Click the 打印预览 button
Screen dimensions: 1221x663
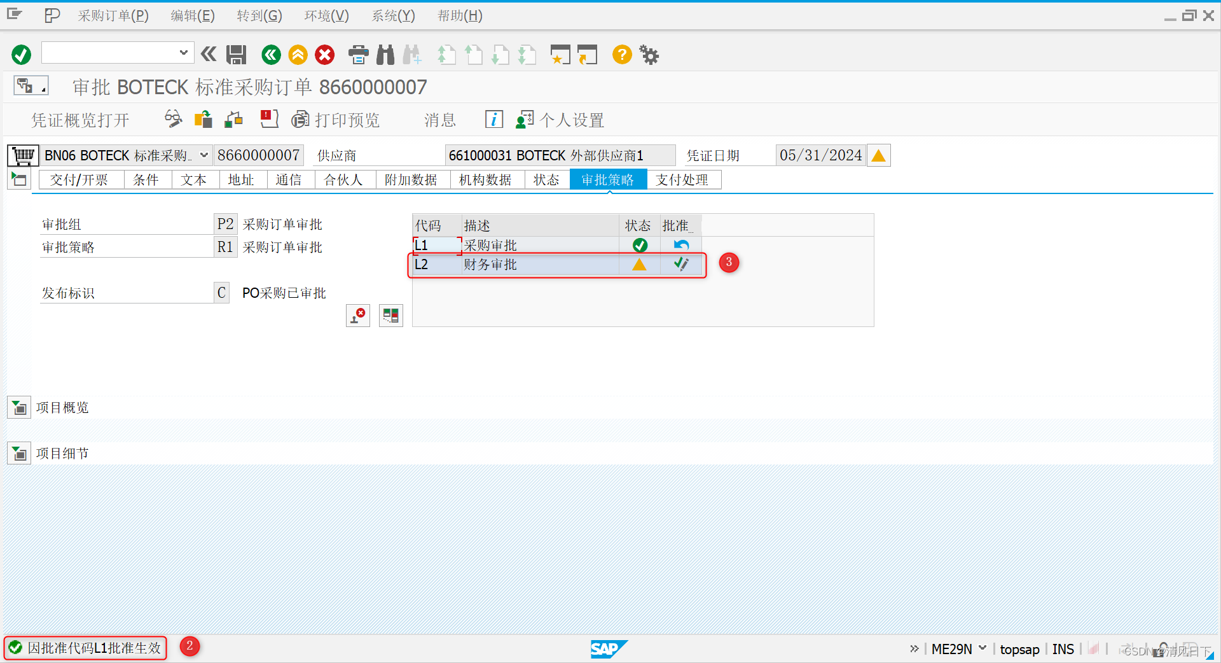[x=336, y=120]
